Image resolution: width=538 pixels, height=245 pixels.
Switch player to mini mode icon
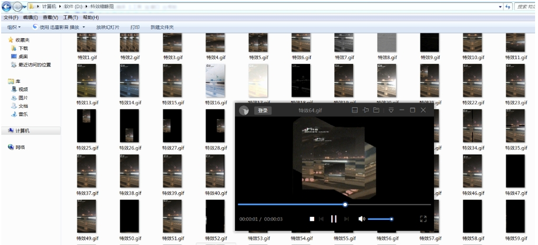354,110
